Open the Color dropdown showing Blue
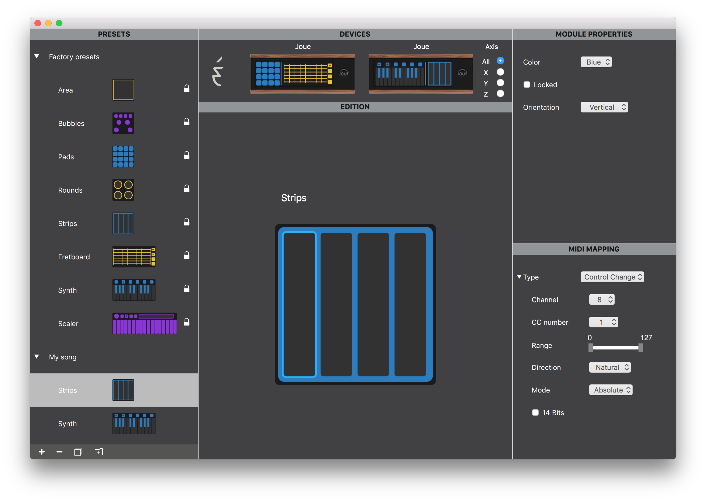This screenshot has width=706, height=502. (596, 62)
